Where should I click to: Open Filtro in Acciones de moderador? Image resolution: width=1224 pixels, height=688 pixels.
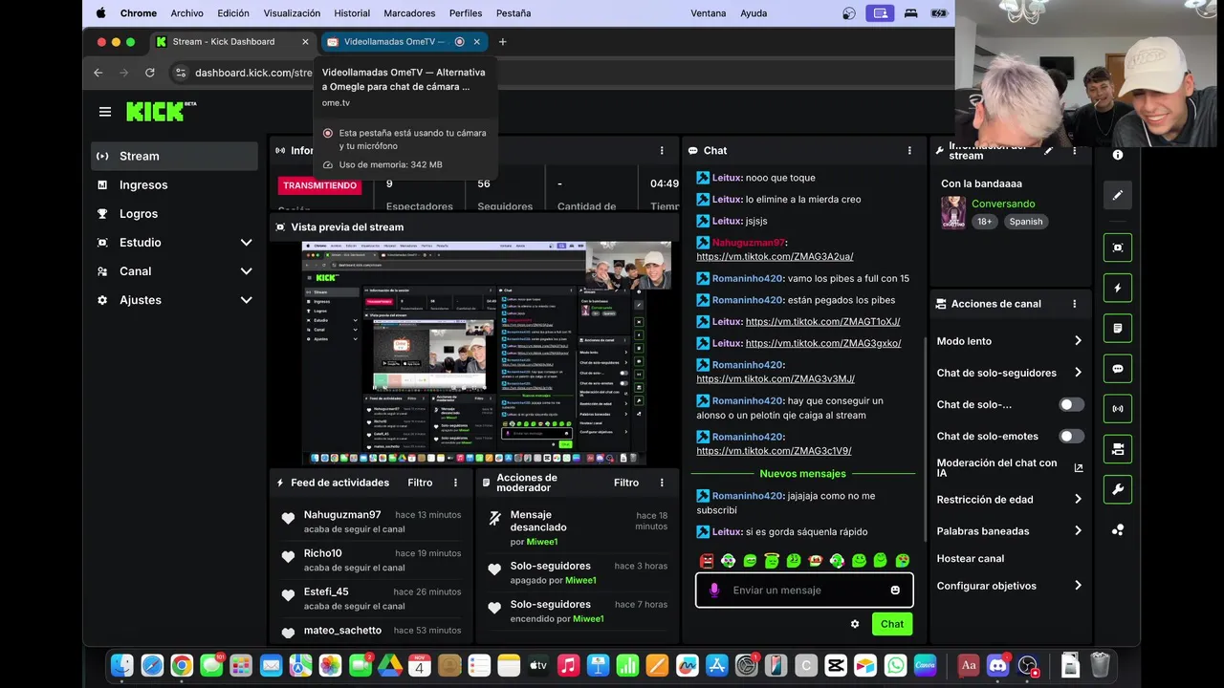tap(626, 483)
